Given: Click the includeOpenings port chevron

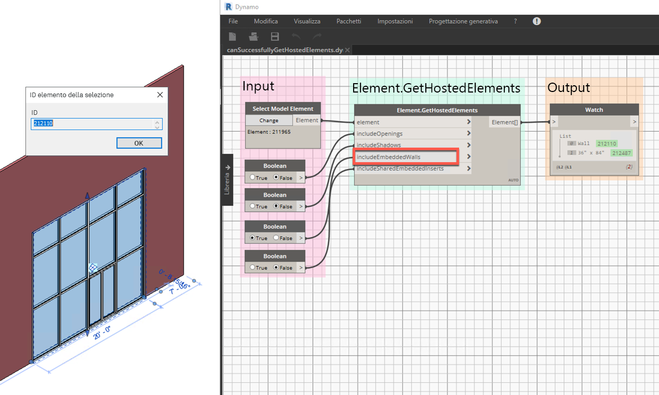Looking at the screenshot, I should coord(468,134).
